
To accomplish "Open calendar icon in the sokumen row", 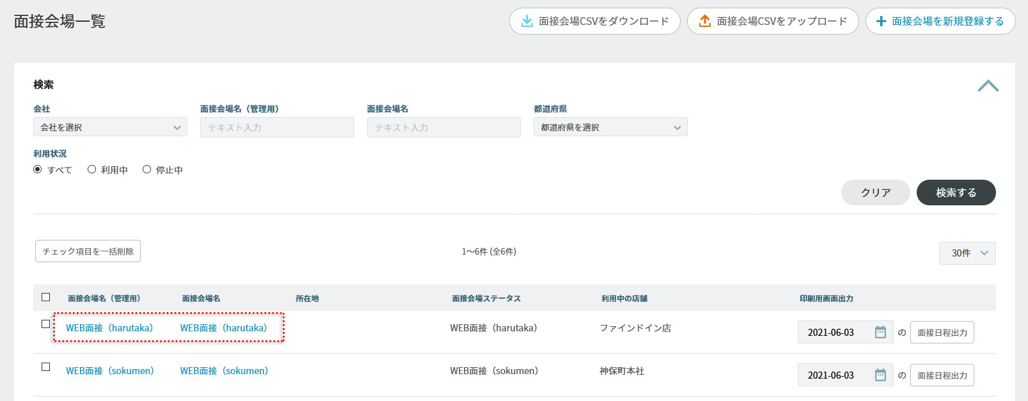I will (880, 375).
